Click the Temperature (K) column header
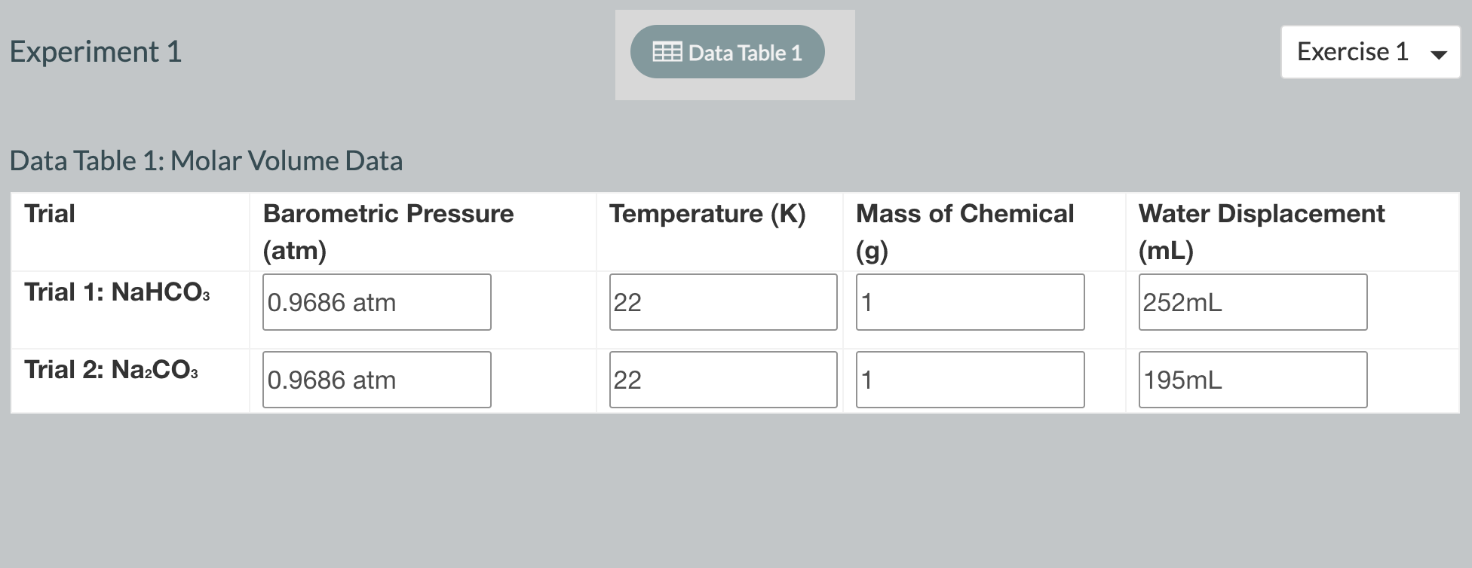 pos(707,214)
